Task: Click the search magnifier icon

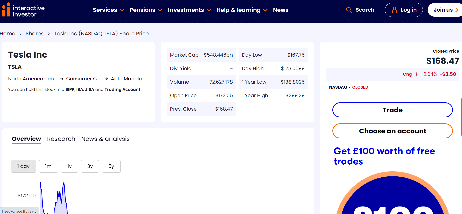Action: [x=349, y=10]
